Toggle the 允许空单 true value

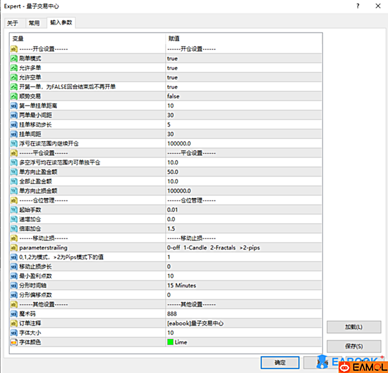click(172, 77)
